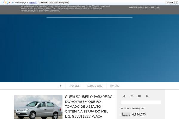This screenshot has height=119, width=179.
Task: Select the star sidebar tab icon
Action: pos(132,96)
